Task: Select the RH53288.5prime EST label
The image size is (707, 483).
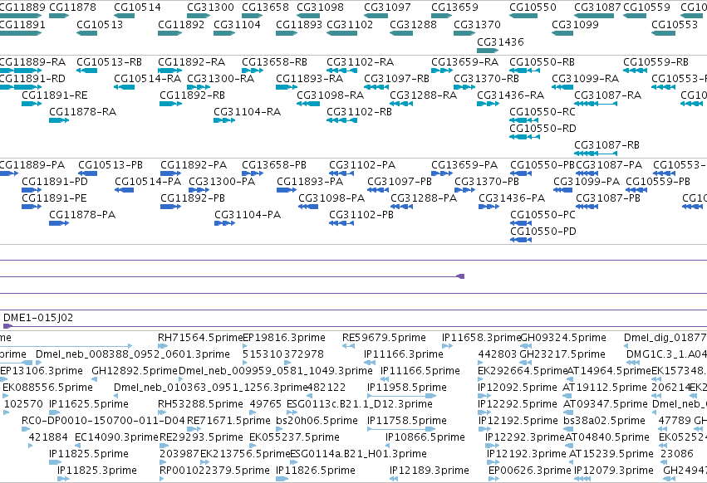Action: pos(201,404)
